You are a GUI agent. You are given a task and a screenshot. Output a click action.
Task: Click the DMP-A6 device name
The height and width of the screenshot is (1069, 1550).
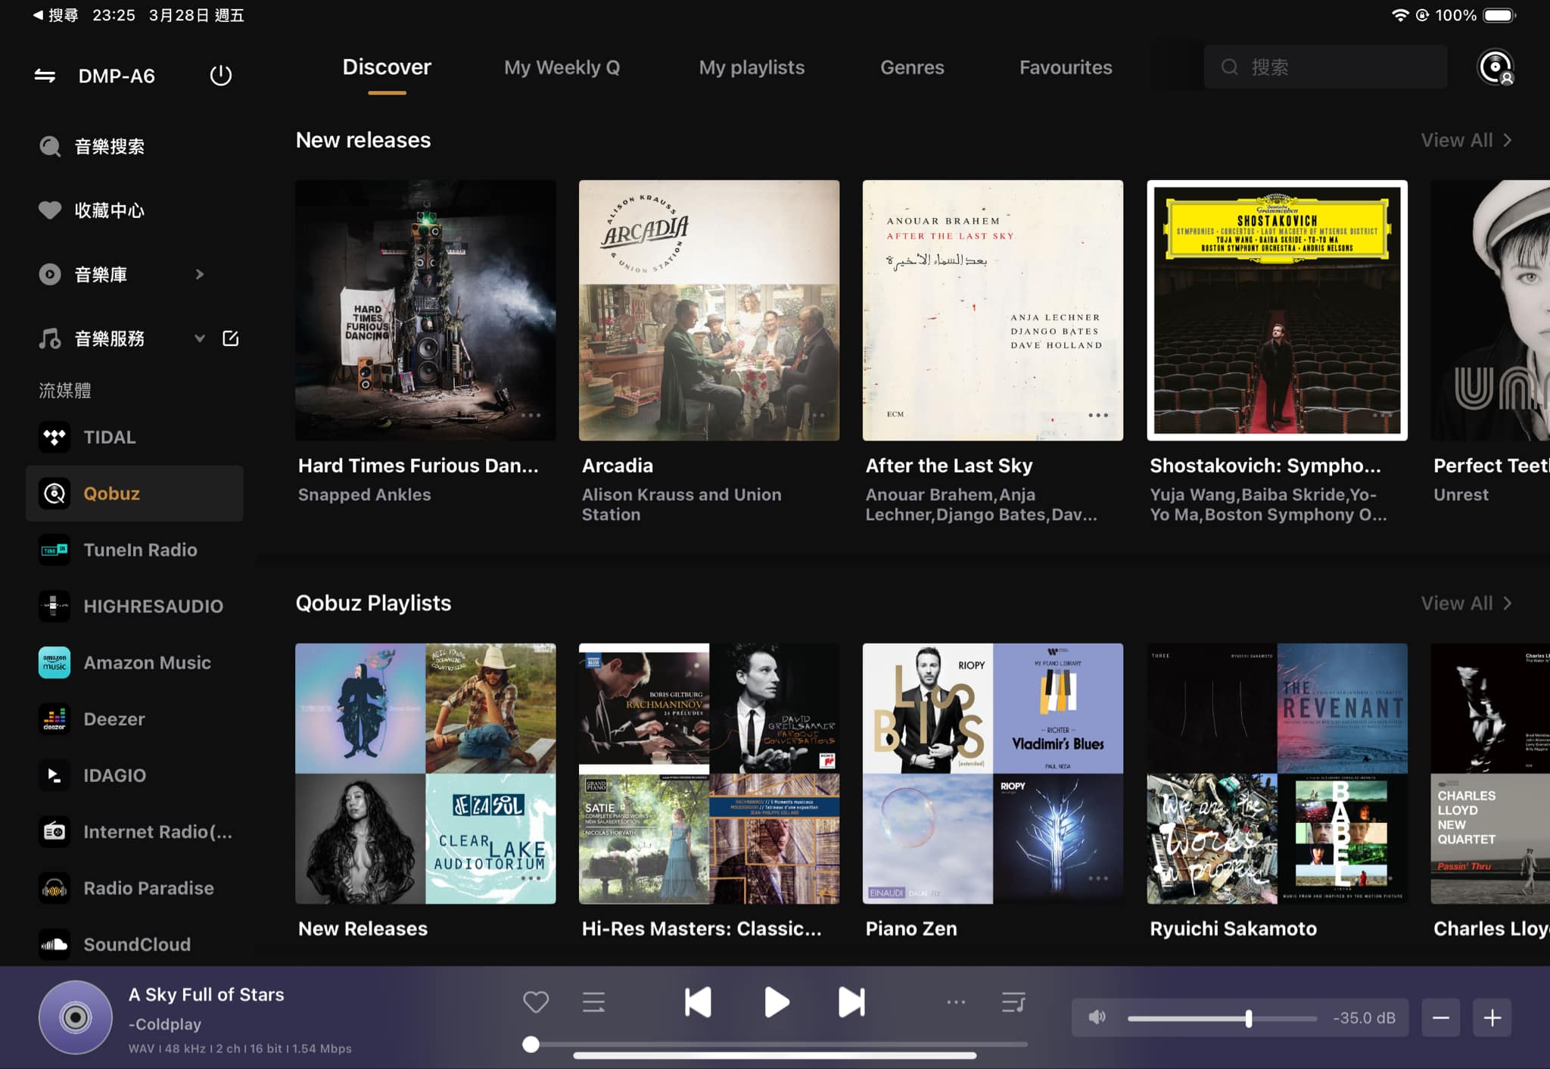point(117,76)
